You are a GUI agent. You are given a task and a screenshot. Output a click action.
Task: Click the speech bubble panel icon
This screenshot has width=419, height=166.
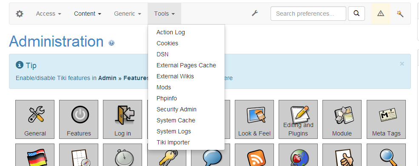point(210,158)
